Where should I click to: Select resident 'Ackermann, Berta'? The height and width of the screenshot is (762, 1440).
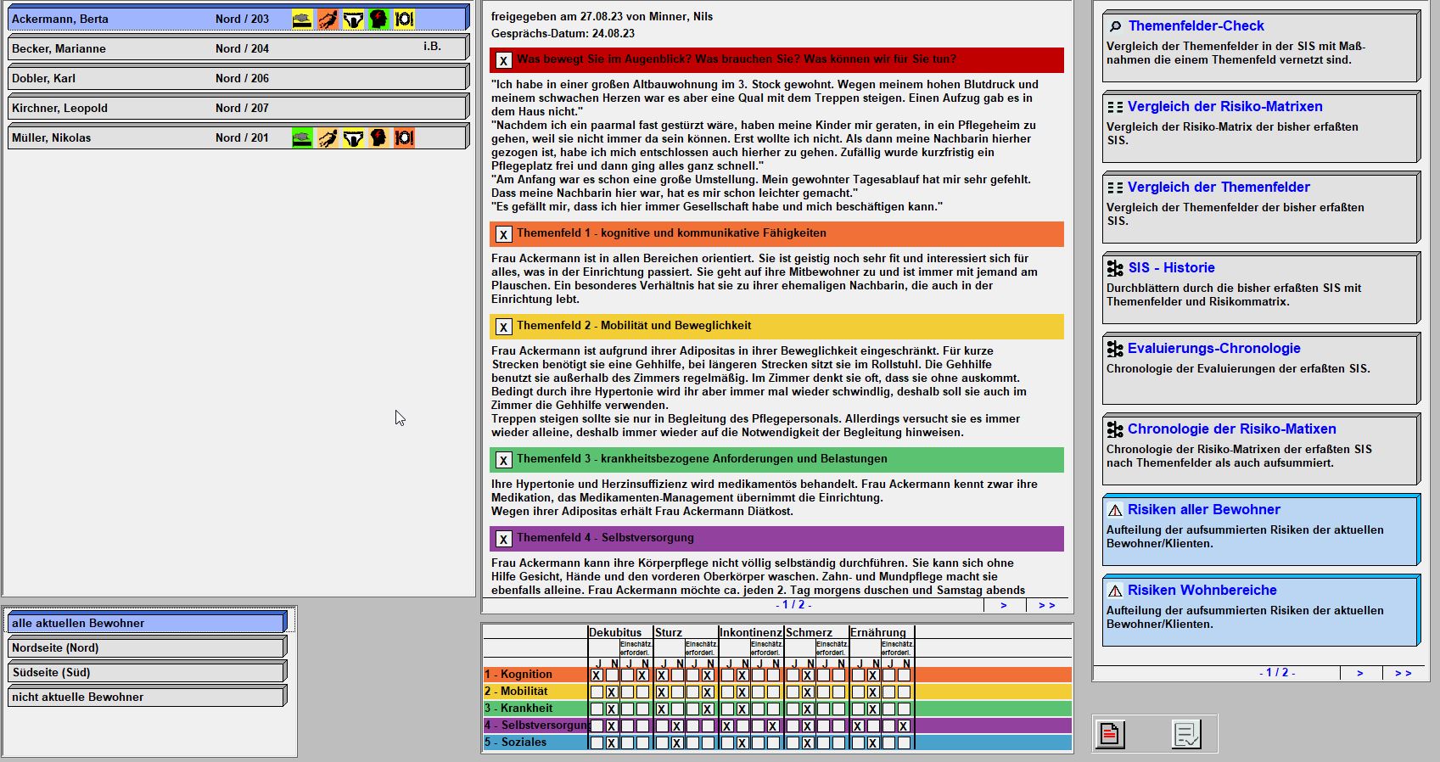click(x=238, y=19)
